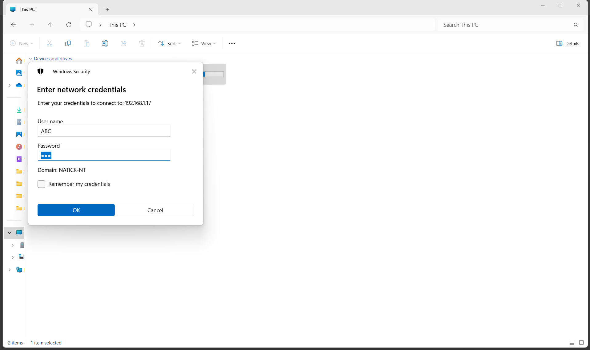Enable Remember my credentials checkbox
Image resolution: width=590 pixels, height=350 pixels.
point(41,184)
